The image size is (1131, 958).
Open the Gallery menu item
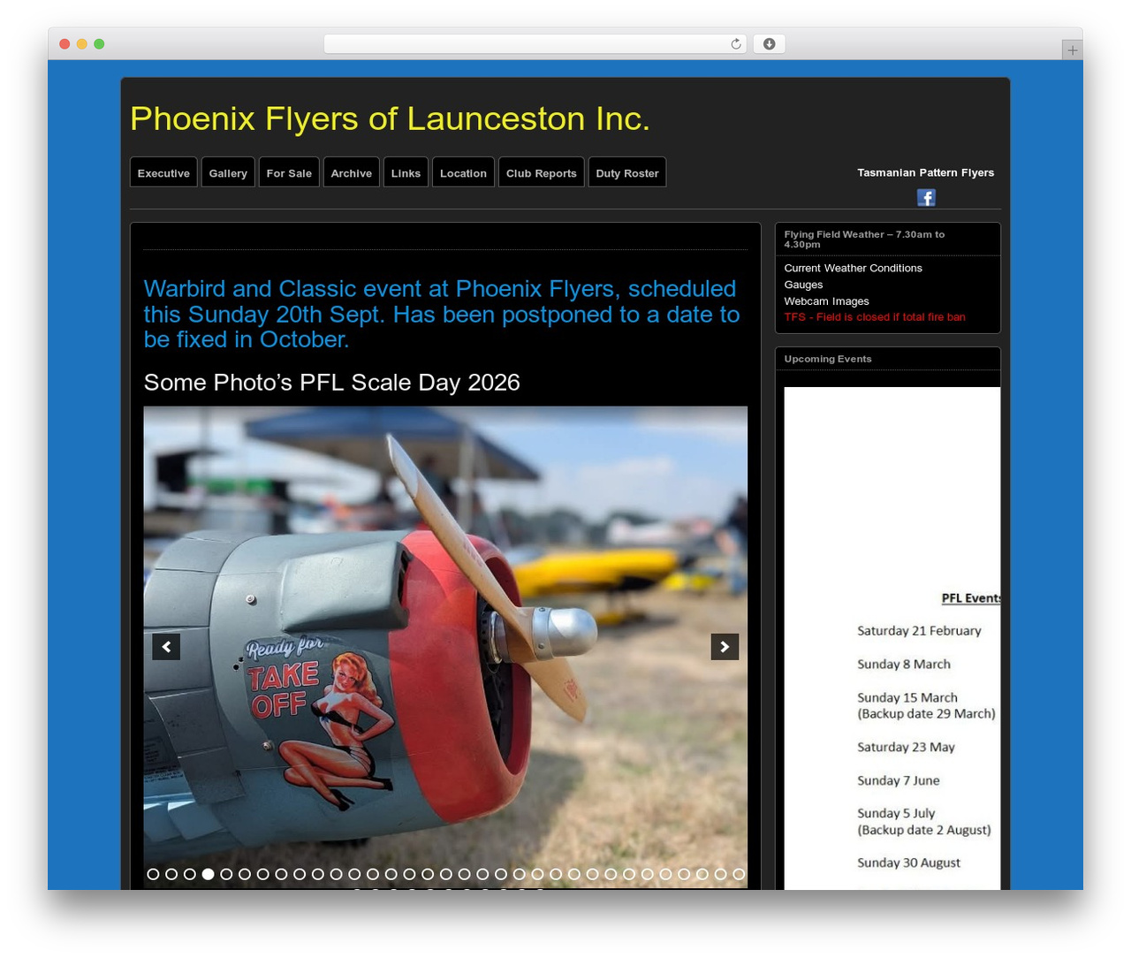point(228,172)
